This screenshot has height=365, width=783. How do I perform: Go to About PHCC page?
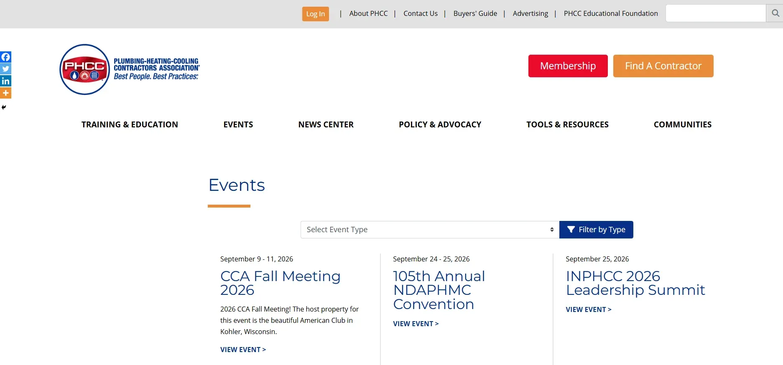click(369, 13)
